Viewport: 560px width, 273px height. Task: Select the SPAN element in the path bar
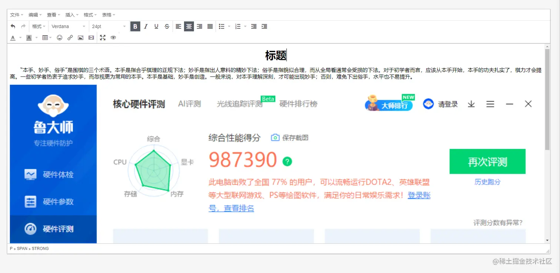pyautogui.click(x=22, y=249)
